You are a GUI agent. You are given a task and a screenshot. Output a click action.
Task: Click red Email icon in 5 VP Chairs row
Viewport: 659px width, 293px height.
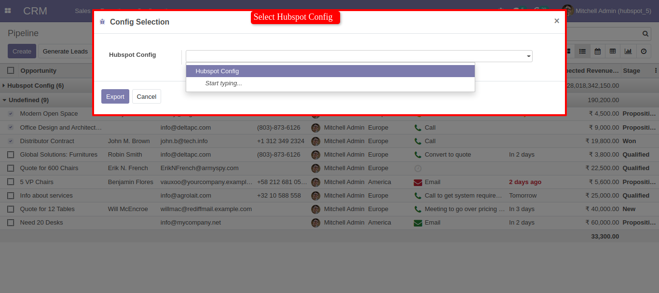tap(418, 182)
